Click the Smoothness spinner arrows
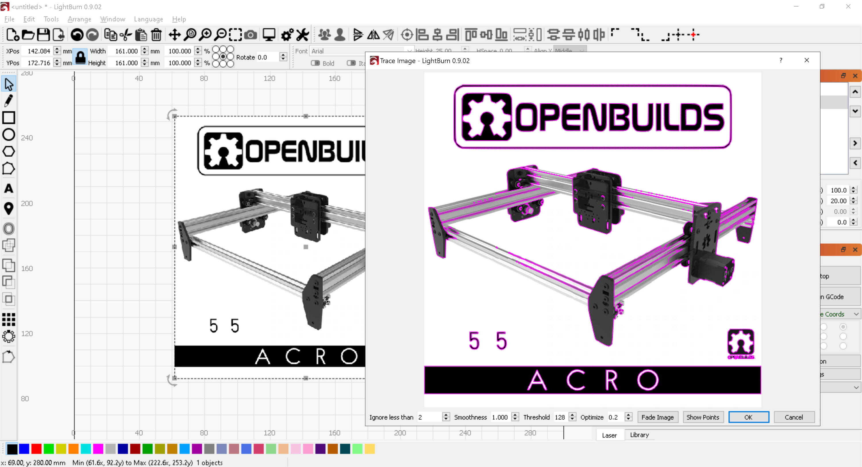862x467 pixels. coord(515,417)
